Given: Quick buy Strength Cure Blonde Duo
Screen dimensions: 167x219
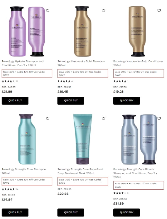Looking at the screenshot, I should pyautogui.click(x=126, y=212).
